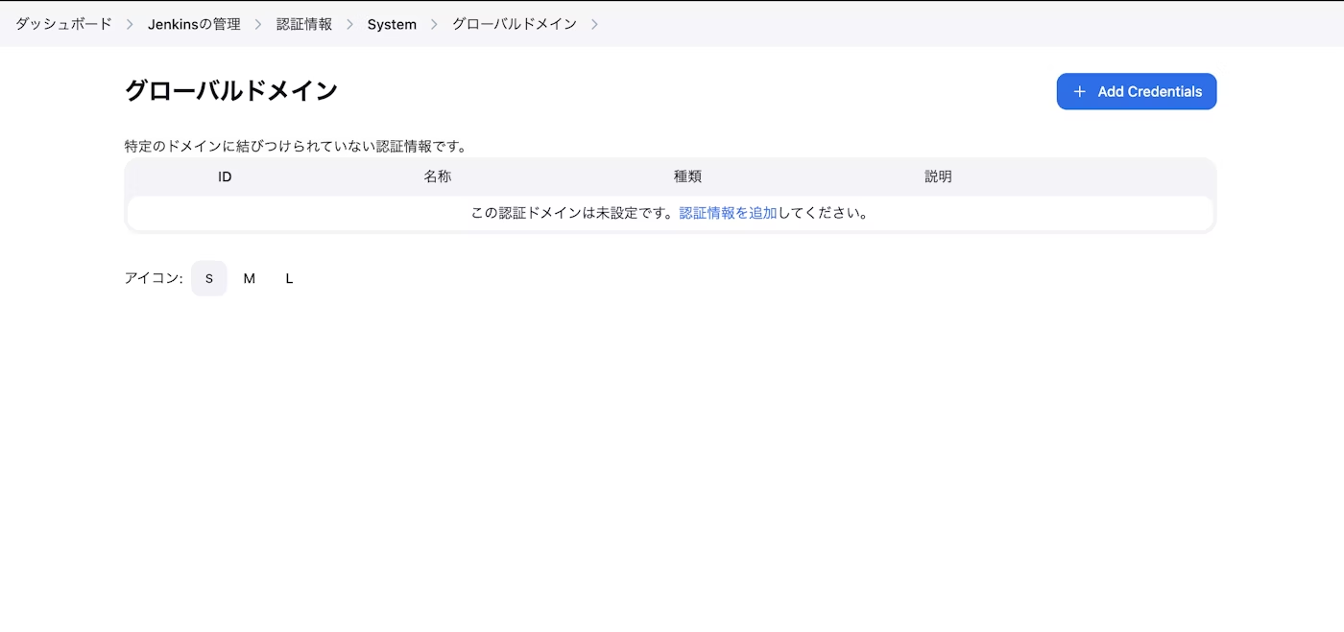This screenshot has height=632, width=1344.
Task: Go to Jenkinsの管理 breadcrumb
Action: click(x=194, y=24)
